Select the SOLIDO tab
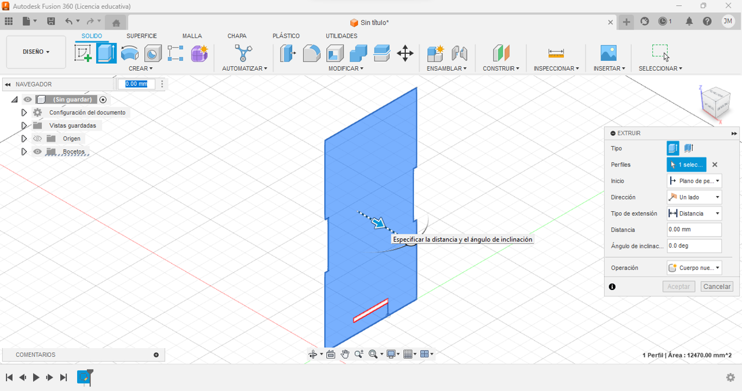 tap(92, 36)
